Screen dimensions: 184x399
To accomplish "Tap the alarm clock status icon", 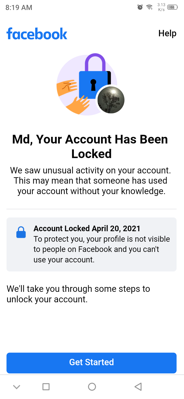I will coord(140,7).
